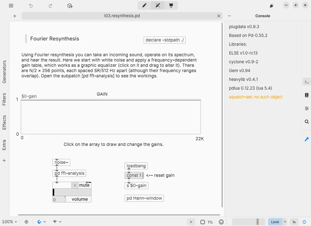Expand the zoom 100% dropdown

click(x=9, y=222)
